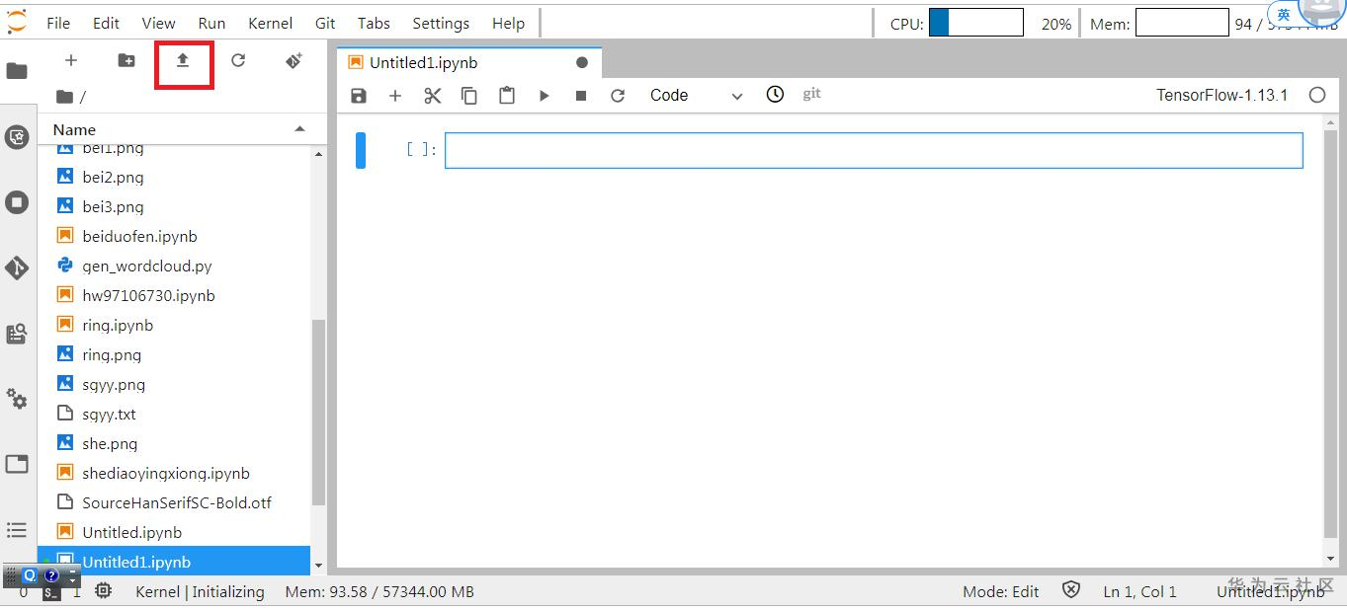This screenshot has height=610, width=1347.
Task: Click the git clone icon in file browser
Action: tap(294, 61)
